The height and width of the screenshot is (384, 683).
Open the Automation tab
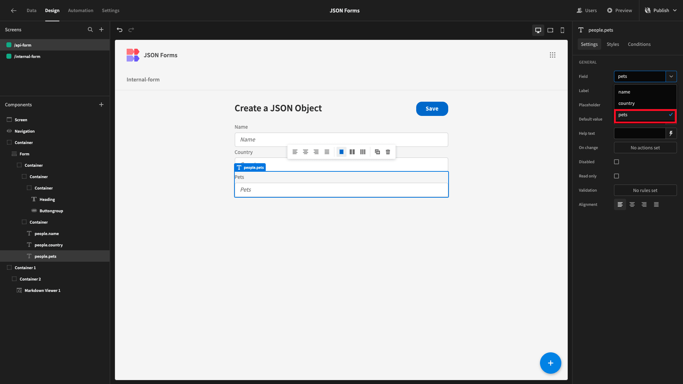tap(81, 11)
